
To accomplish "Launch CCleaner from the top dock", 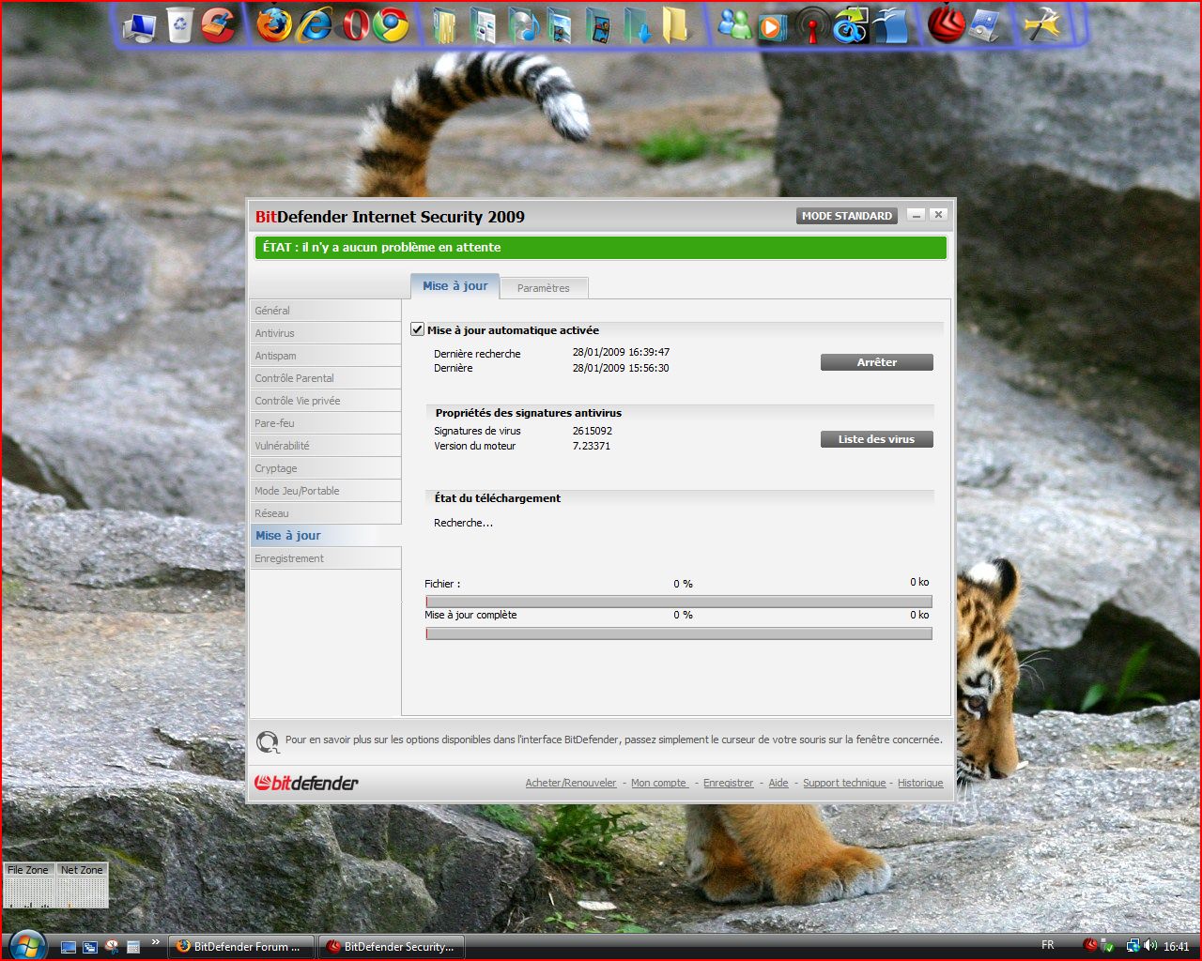I will [x=218, y=25].
